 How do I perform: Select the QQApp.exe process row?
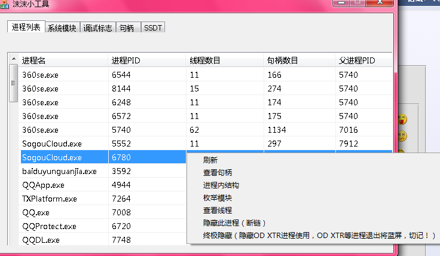(x=103, y=185)
